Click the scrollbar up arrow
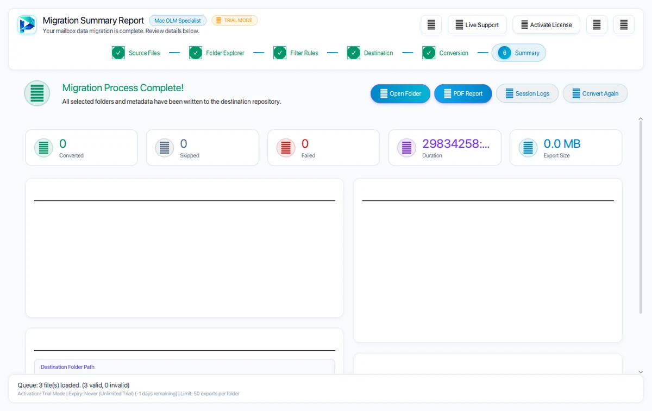Screen dimensions: 652x411 [641, 118]
